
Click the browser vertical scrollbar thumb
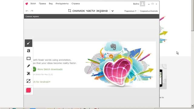coord(192,15)
